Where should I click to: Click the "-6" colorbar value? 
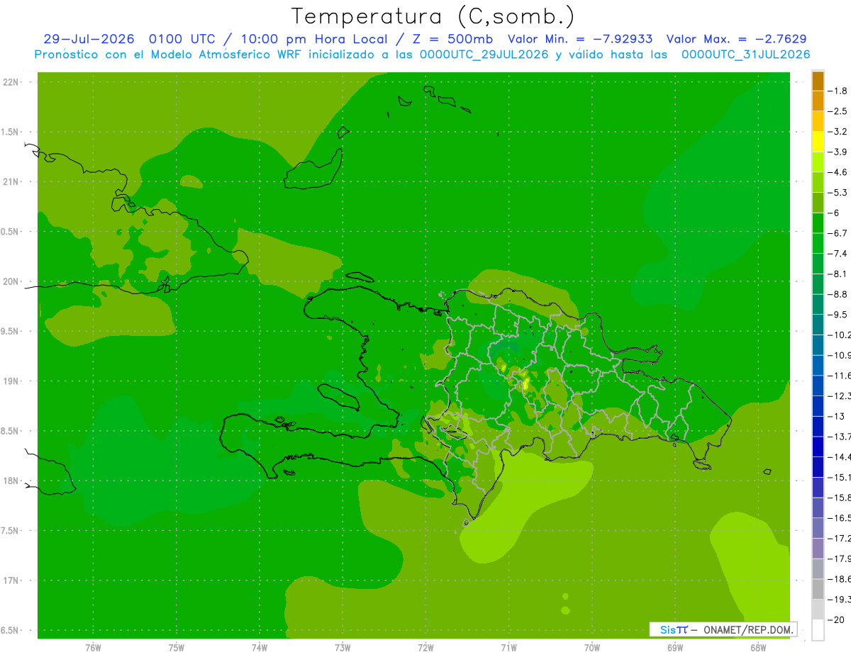click(x=834, y=213)
